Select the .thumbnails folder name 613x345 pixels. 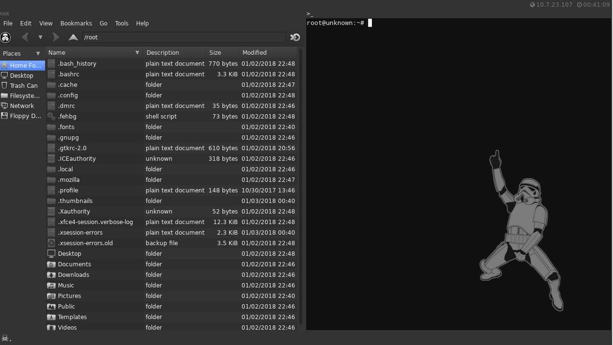(75, 201)
